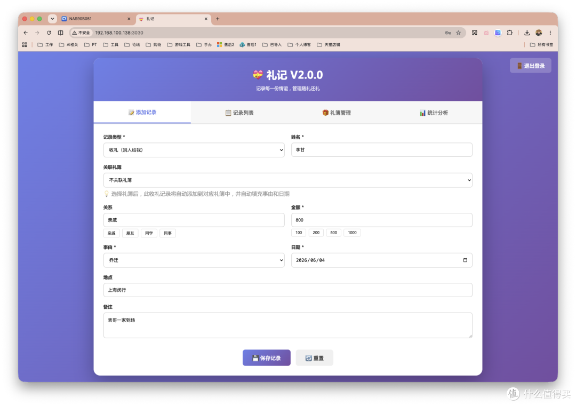The image size is (576, 406).
Task: Open the 已导入 bookmark folder
Action: [272, 44]
